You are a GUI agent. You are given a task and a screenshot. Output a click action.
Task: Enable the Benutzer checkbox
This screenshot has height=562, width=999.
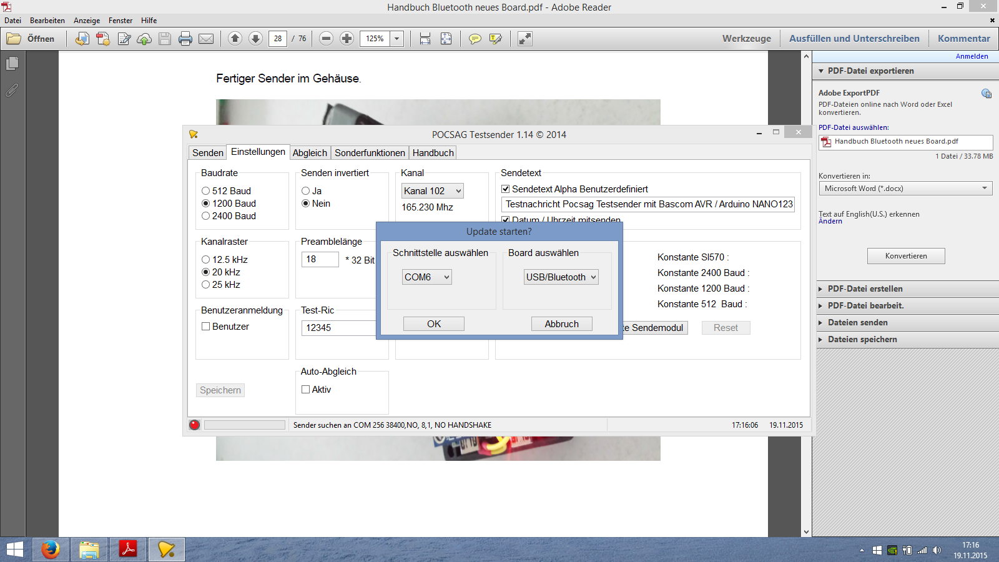[205, 327]
